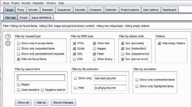The image size is (192, 107).
Task: Uncheck the HTML MIME type
Action: coord(74,43)
